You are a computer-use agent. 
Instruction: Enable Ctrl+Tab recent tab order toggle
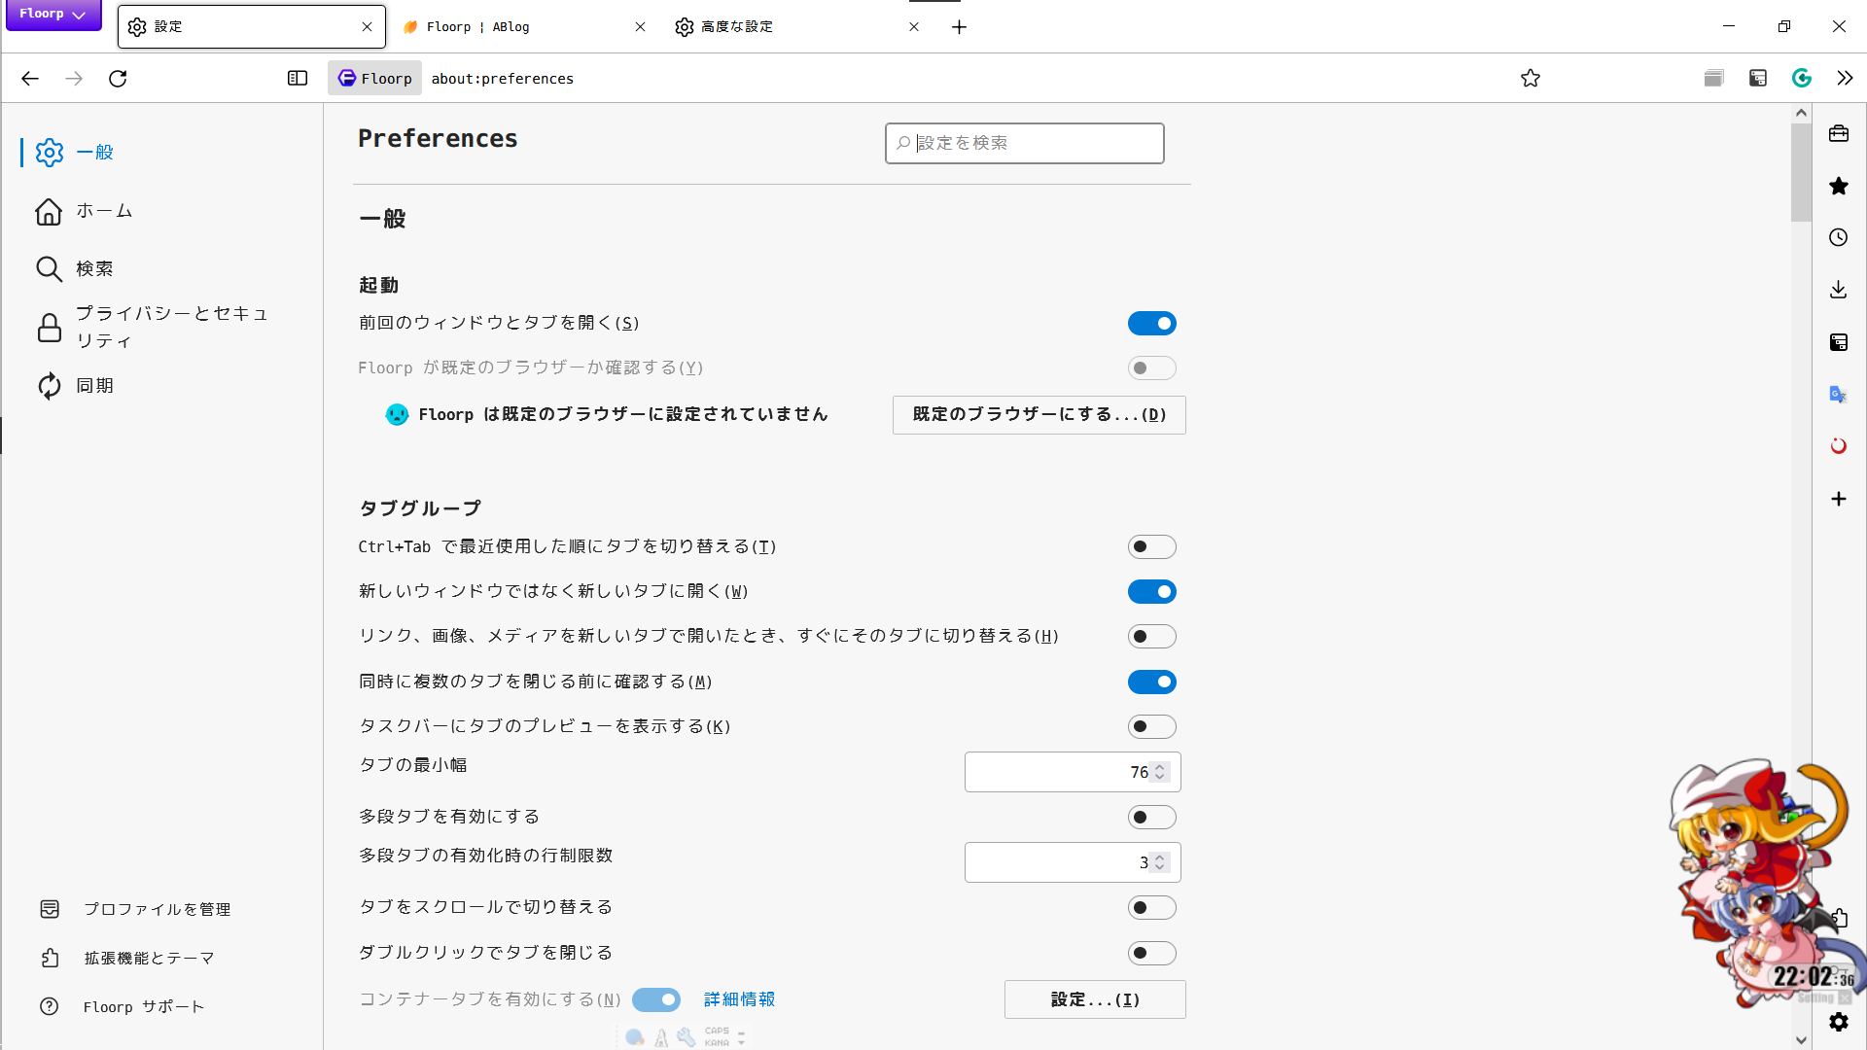[x=1151, y=547]
